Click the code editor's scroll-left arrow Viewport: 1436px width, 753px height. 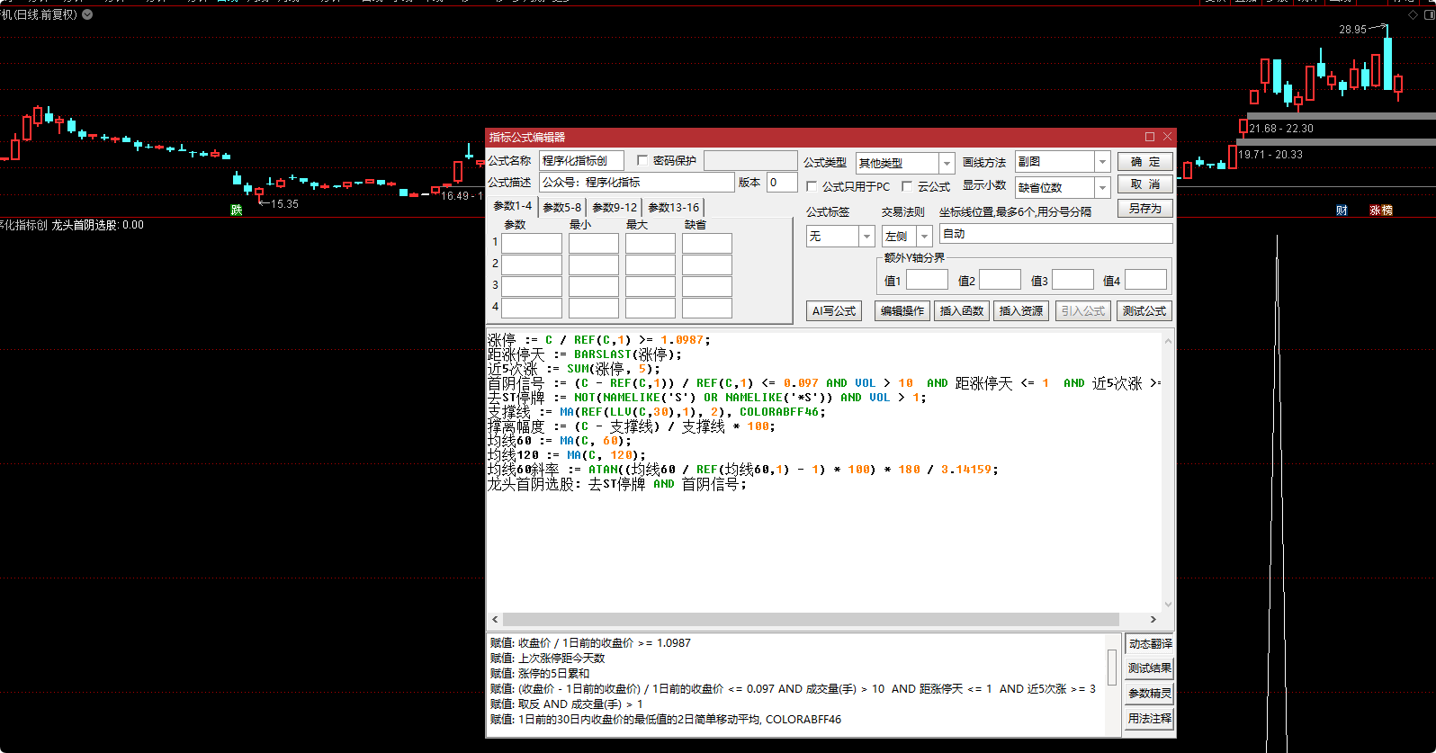495,619
